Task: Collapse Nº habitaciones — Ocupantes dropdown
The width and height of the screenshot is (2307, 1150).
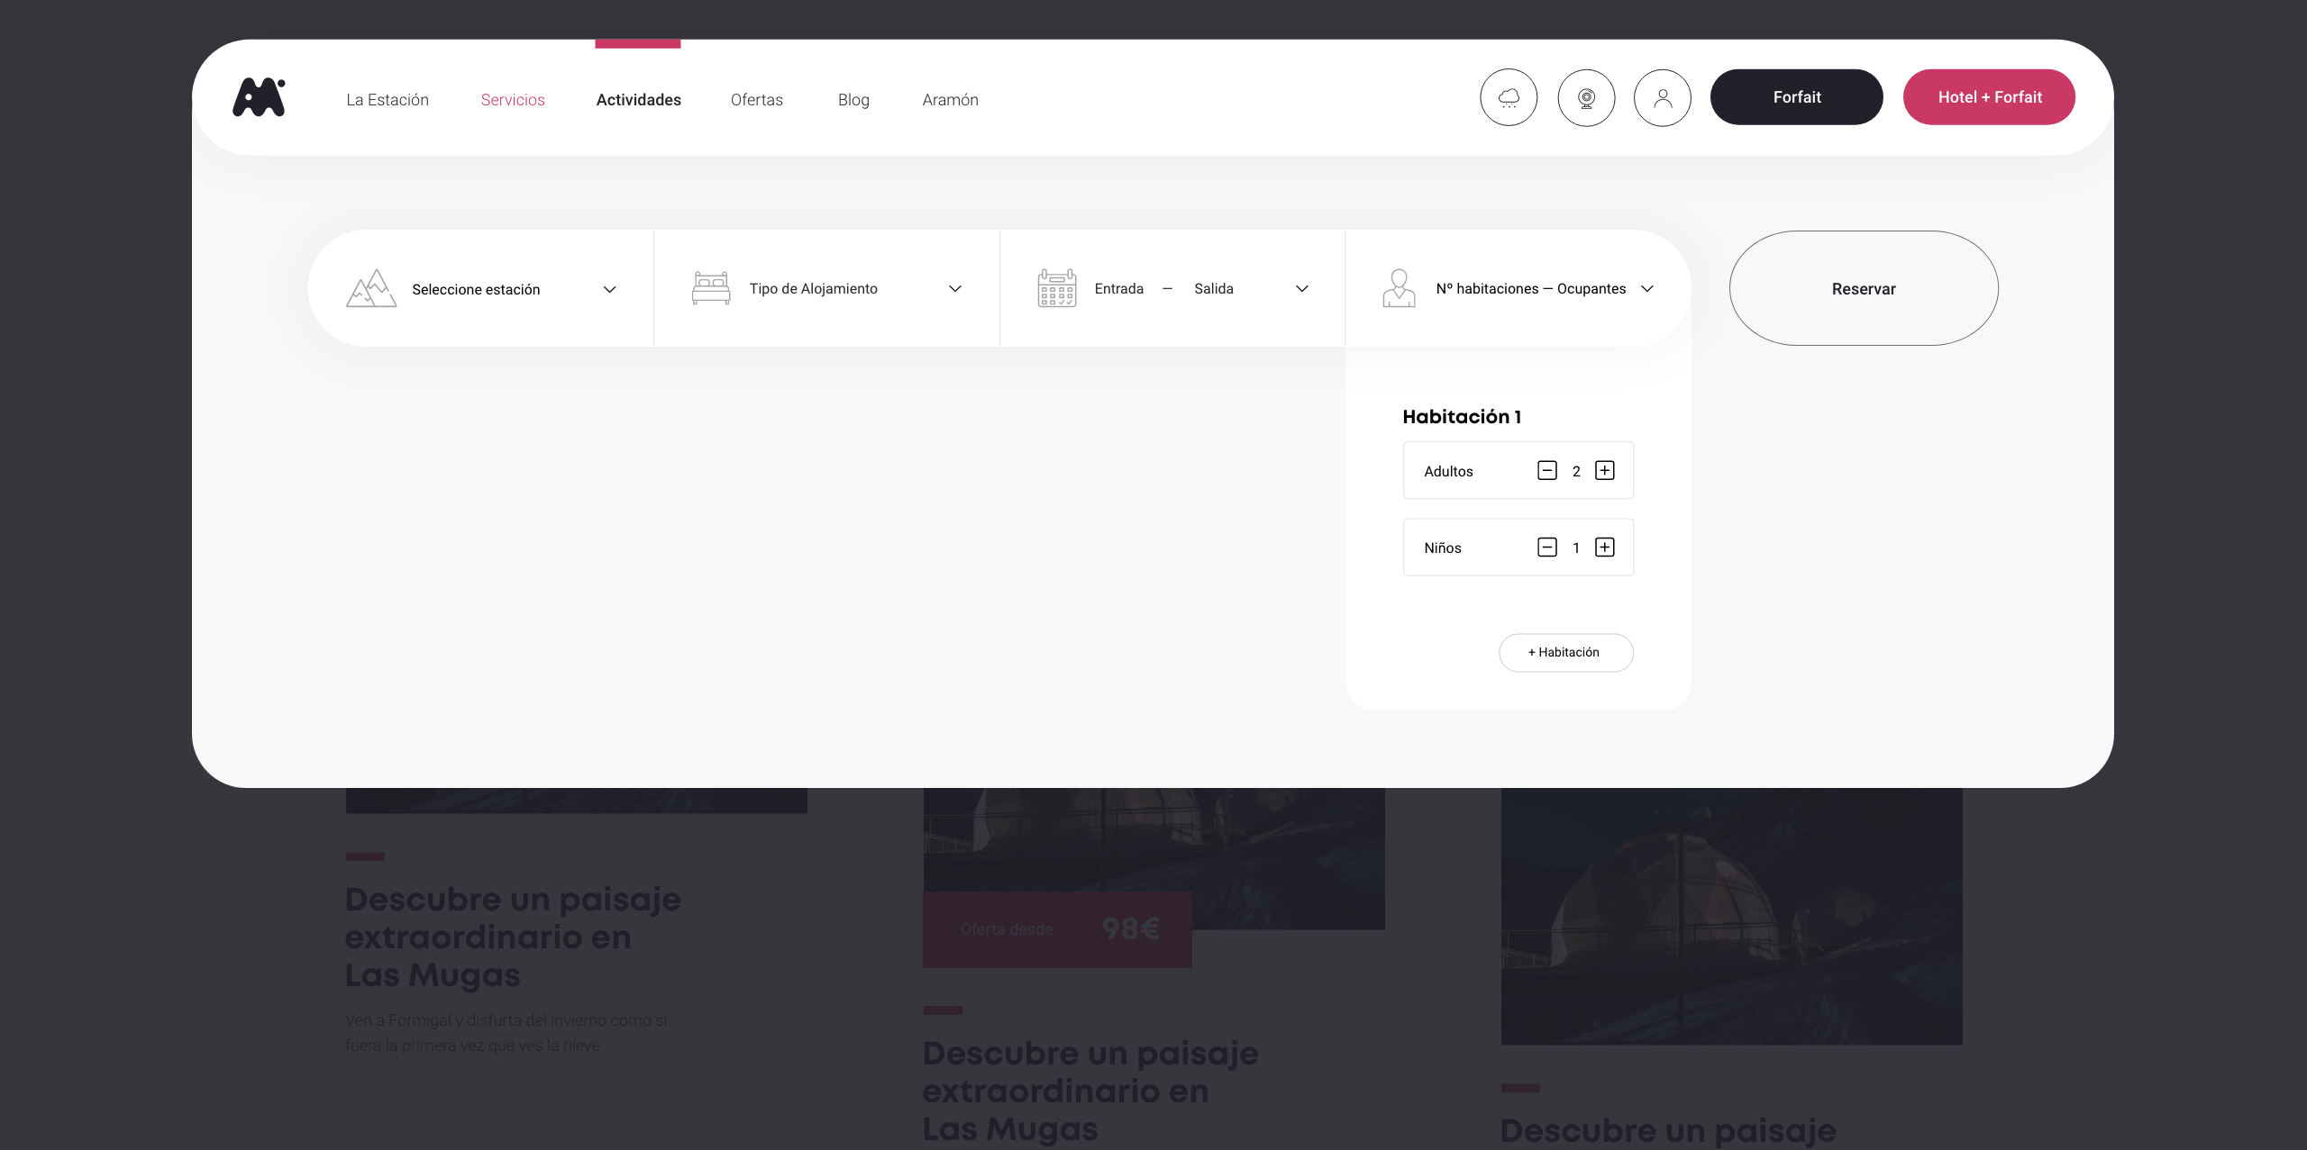Action: [x=1647, y=288]
